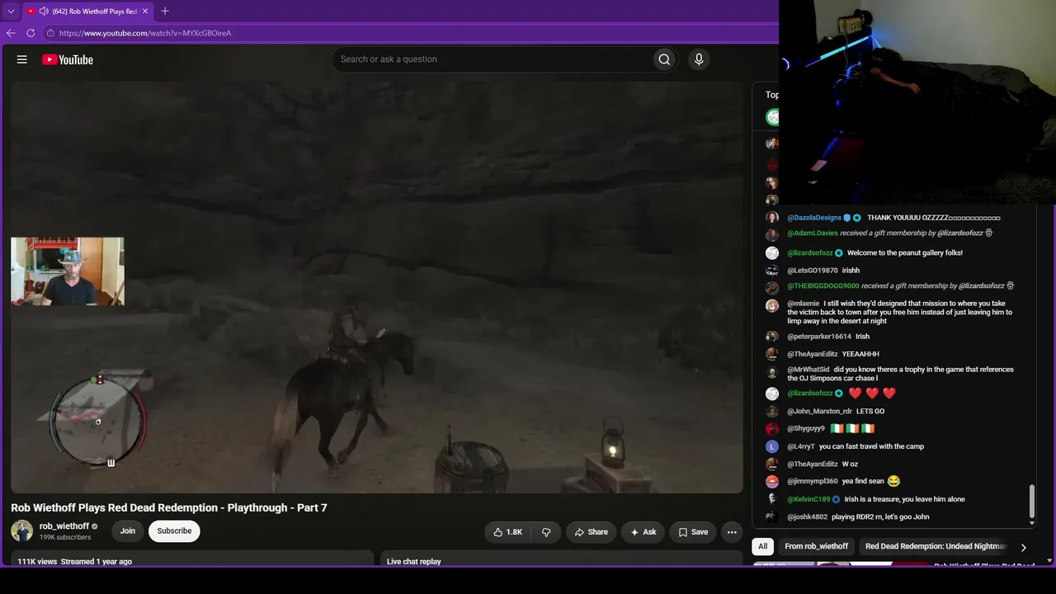Screen dimensions: 1056x594
Task: Open the rob_wiethoff channel name link
Action: tap(64, 526)
